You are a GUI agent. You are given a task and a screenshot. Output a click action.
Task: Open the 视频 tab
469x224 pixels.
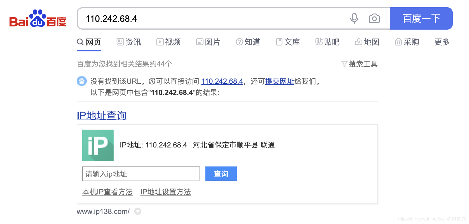(x=168, y=42)
